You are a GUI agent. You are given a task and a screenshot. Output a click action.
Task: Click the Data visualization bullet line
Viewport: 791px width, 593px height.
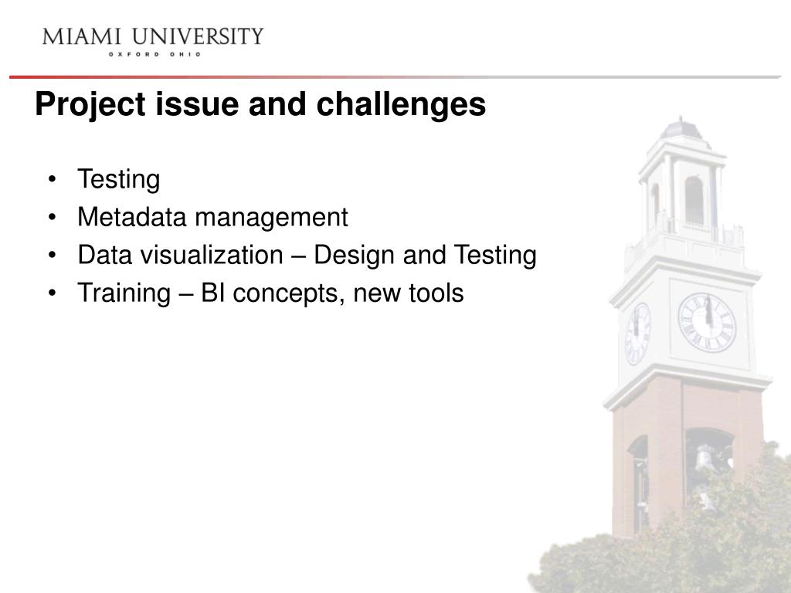click(307, 255)
